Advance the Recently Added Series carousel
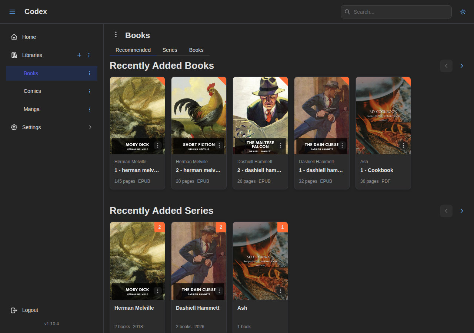The height and width of the screenshot is (333, 474). [461, 211]
